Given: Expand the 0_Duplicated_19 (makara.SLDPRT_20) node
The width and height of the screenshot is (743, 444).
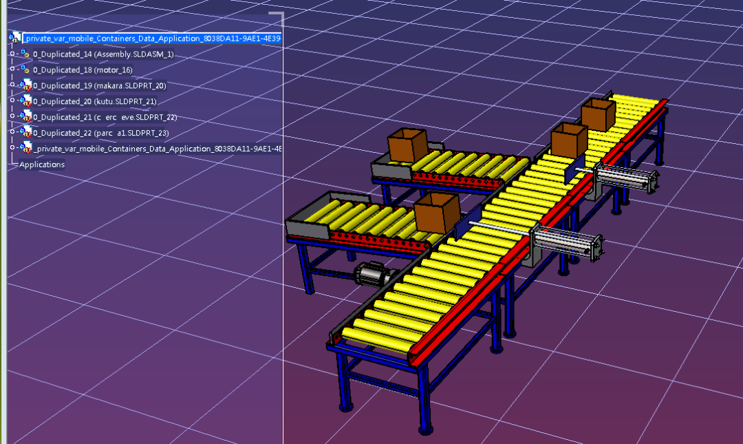Looking at the screenshot, I should [12, 85].
